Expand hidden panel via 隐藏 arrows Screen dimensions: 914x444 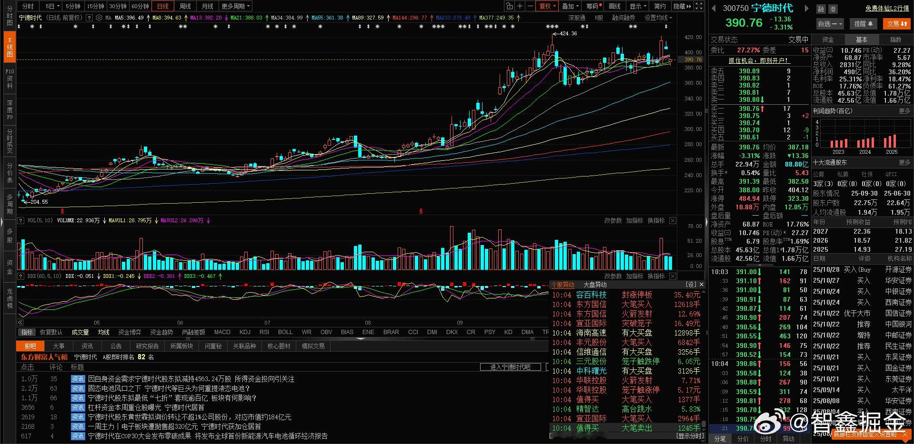pyautogui.click(x=683, y=6)
